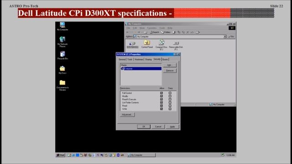Click the Move To toolbar icon
The width and height of the screenshot is (292, 164).
point(179,32)
